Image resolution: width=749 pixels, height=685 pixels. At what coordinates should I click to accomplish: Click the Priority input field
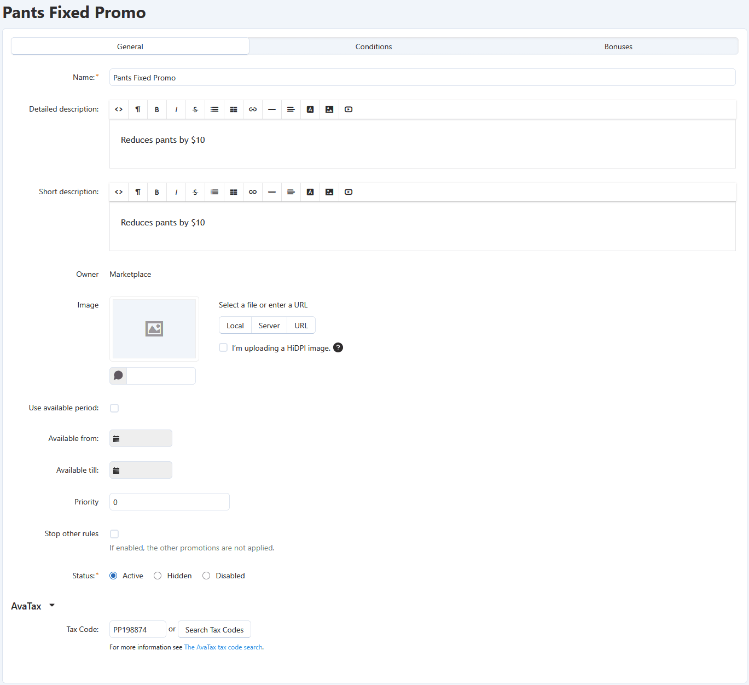pos(170,502)
